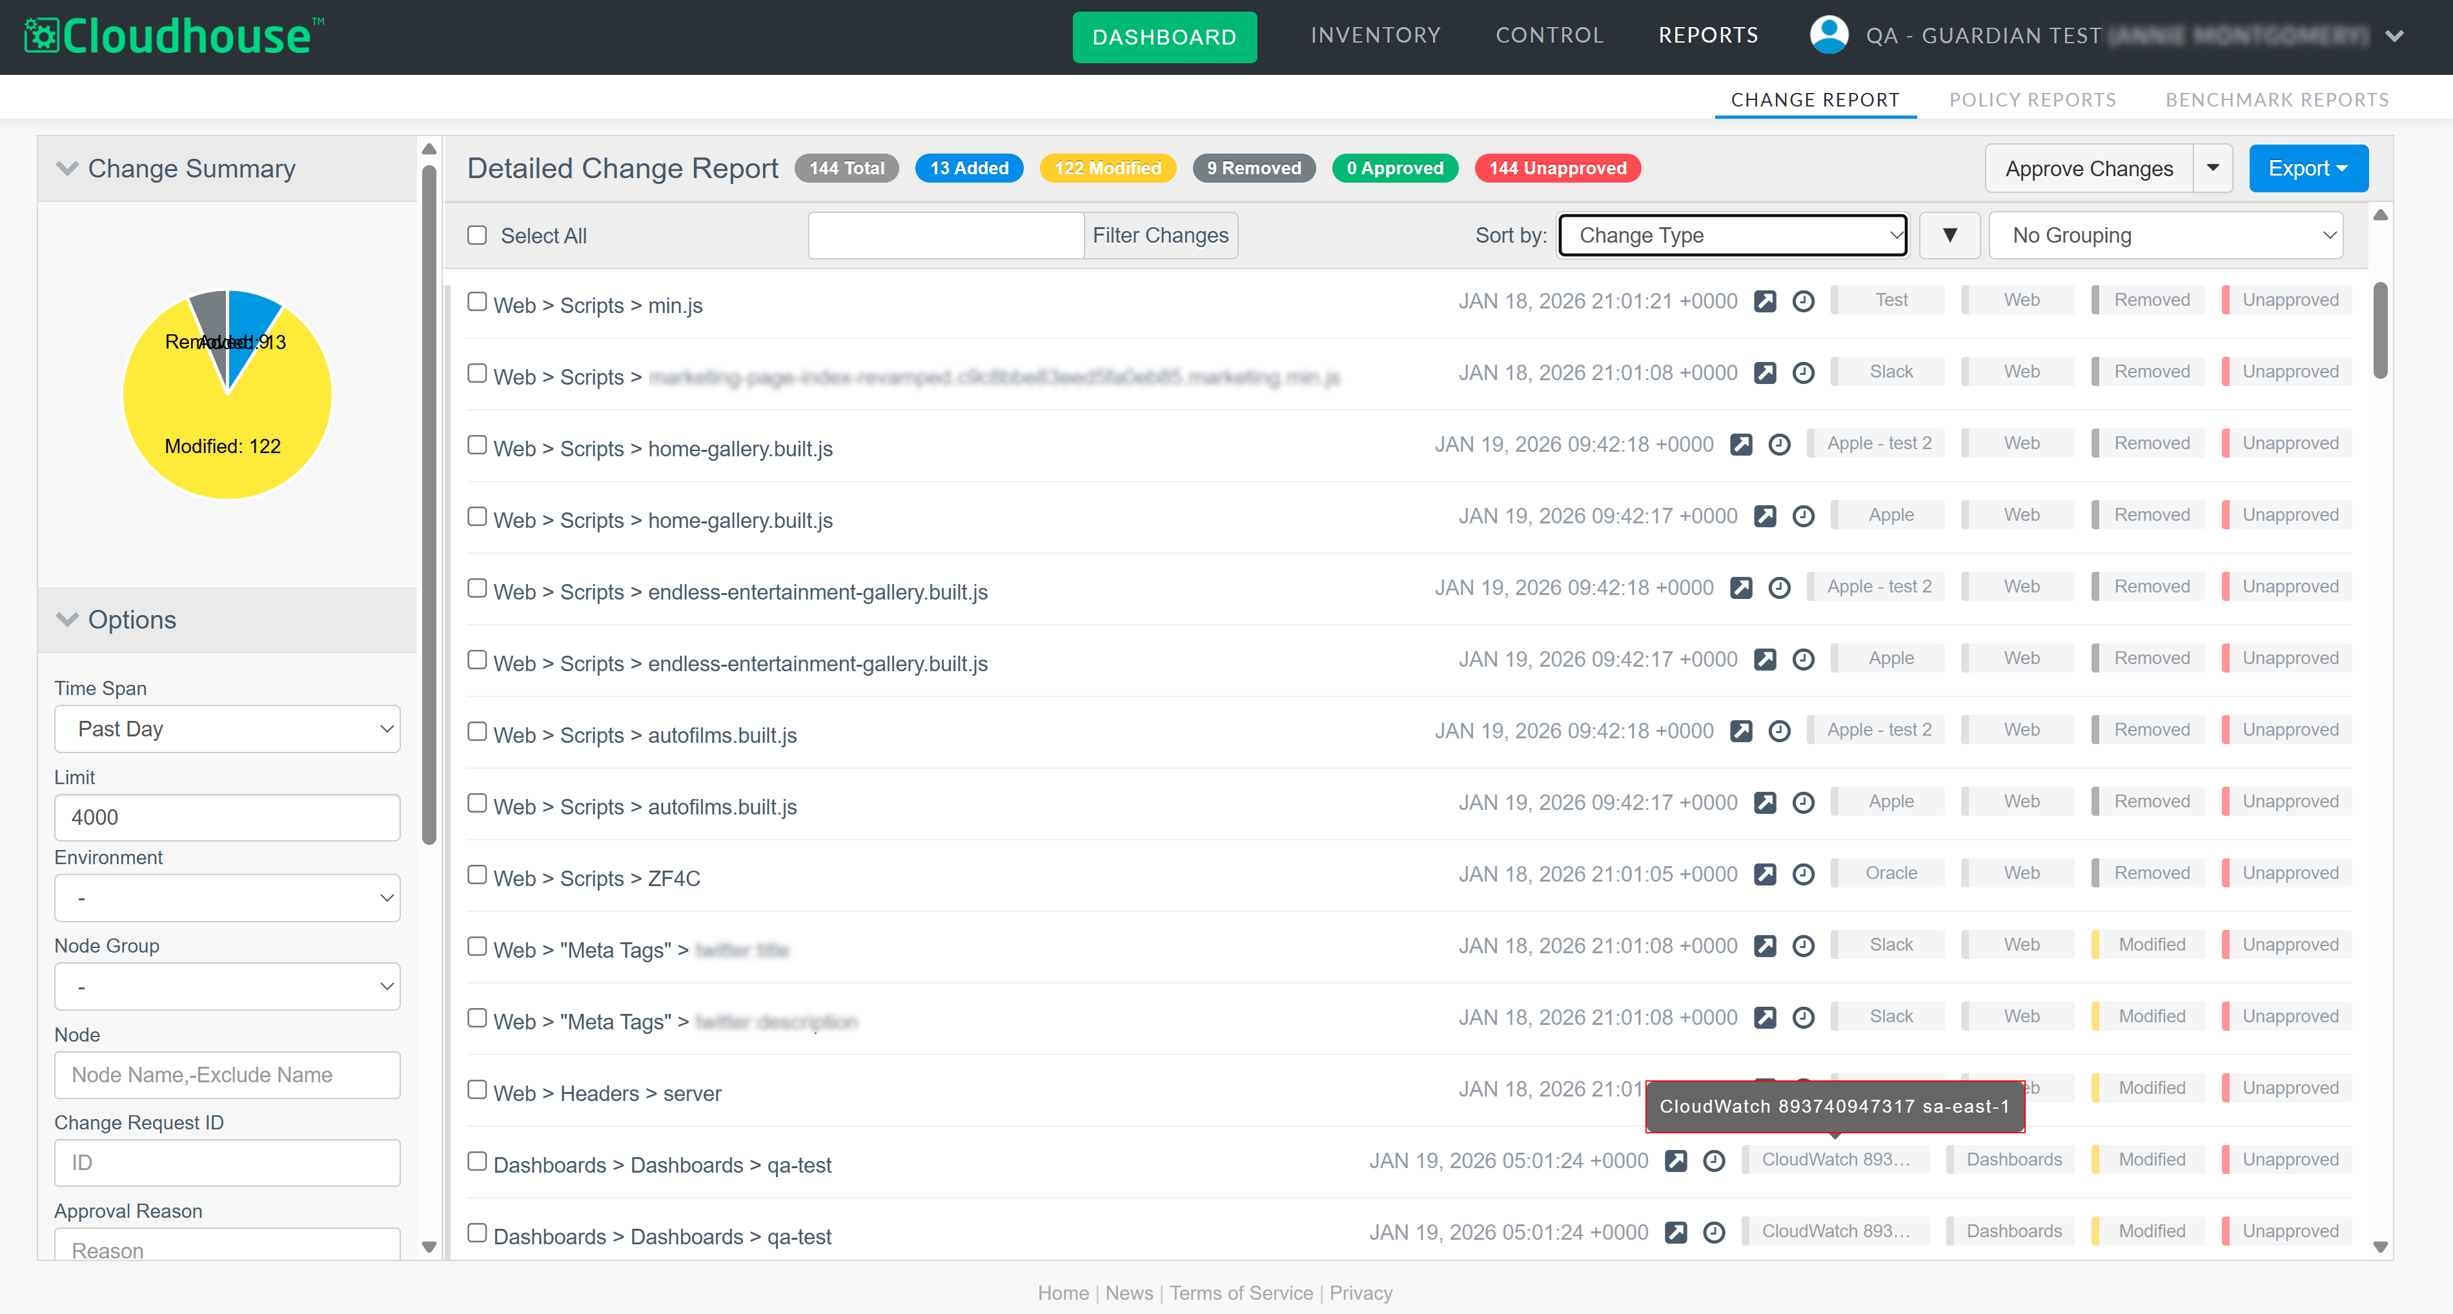Click the Filter Changes button
Screen dimensions: 2453x1314
click(x=1160, y=235)
